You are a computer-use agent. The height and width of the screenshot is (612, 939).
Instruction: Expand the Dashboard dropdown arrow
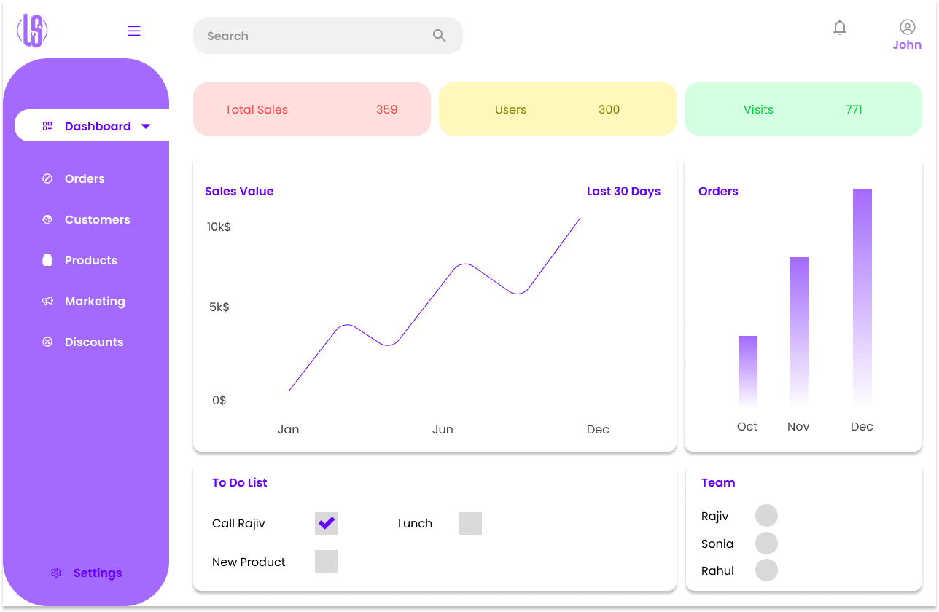click(x=146, y=126)
